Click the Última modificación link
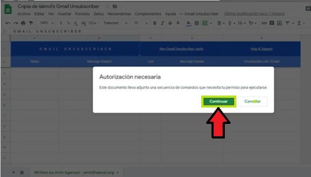The width and height of the screenshot is (311, 177). tap(255, 14)
